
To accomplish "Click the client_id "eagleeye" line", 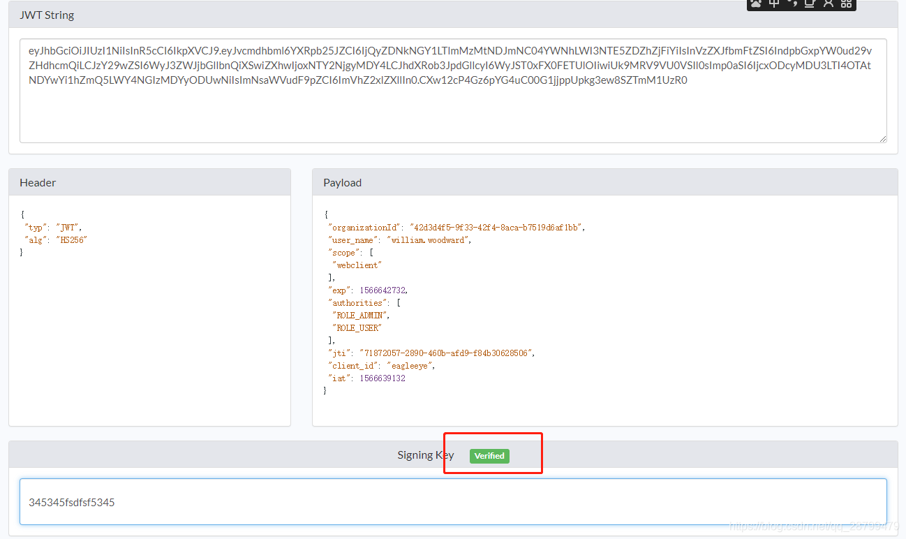I will click(382, 366).
